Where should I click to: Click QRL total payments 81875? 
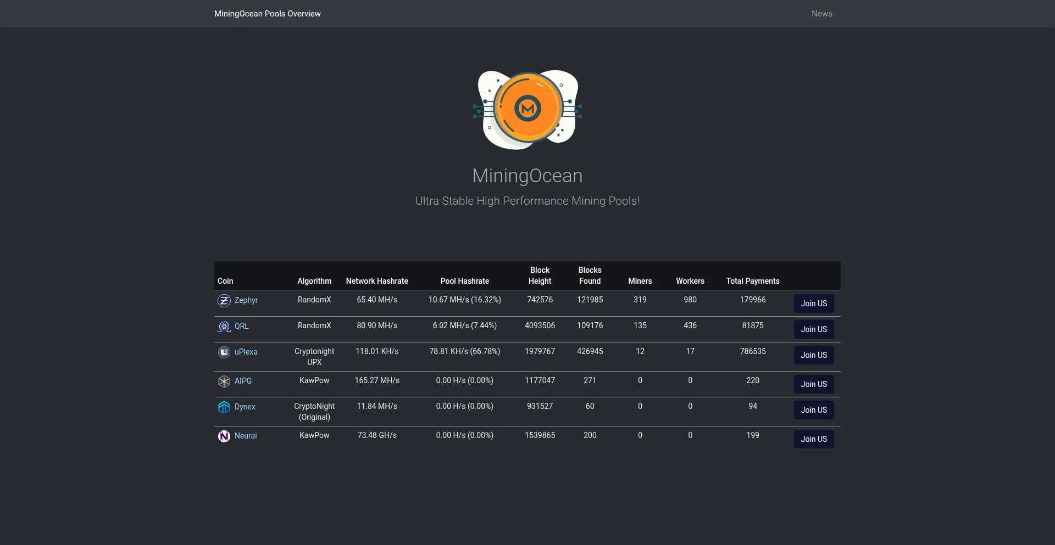753,325
